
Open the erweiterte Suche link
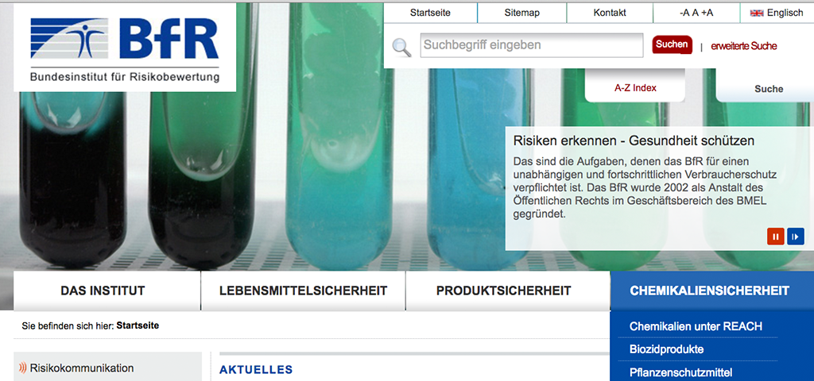[x=744, y=46]
